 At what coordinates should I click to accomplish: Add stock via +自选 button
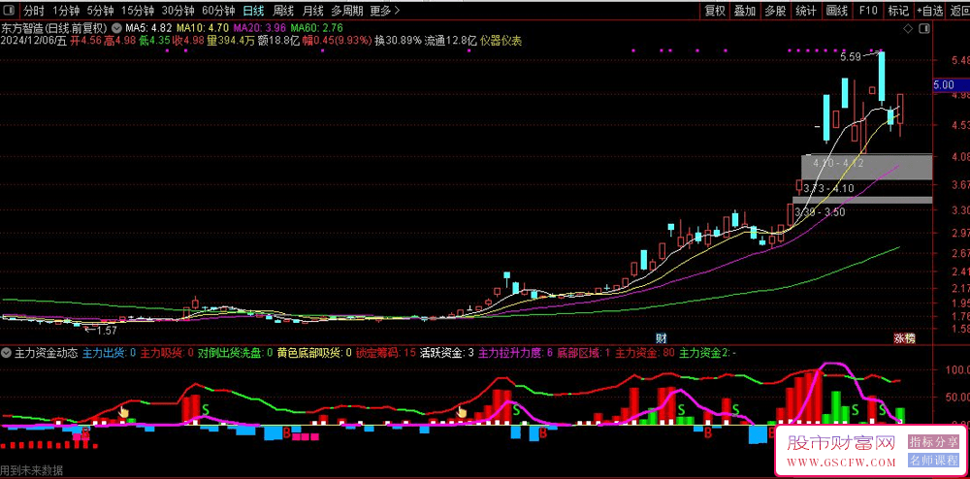[x=930, y=11]
